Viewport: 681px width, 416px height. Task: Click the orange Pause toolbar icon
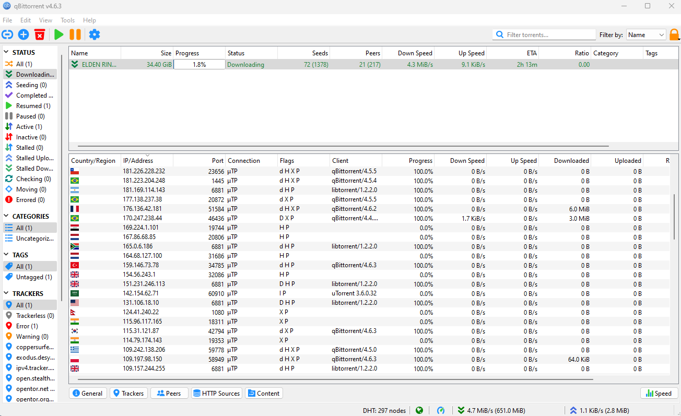point(75,34)
